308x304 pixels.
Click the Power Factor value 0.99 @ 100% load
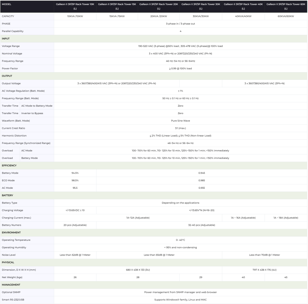[x=180, y=69]
